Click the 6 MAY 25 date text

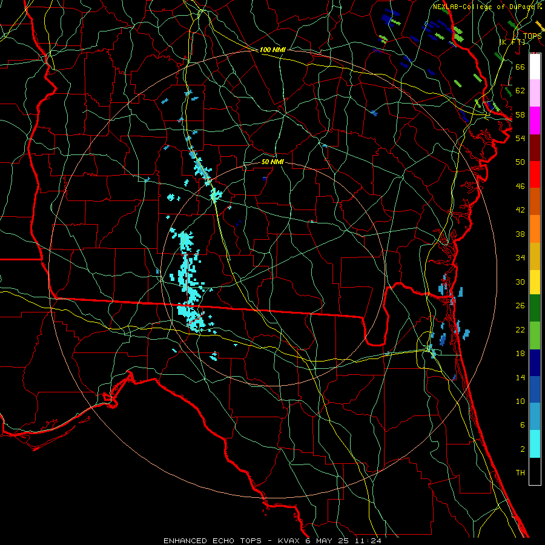[x=328, y=541]
